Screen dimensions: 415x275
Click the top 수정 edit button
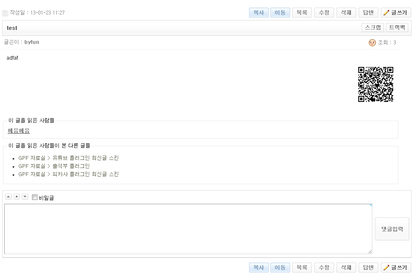(324, 13)
